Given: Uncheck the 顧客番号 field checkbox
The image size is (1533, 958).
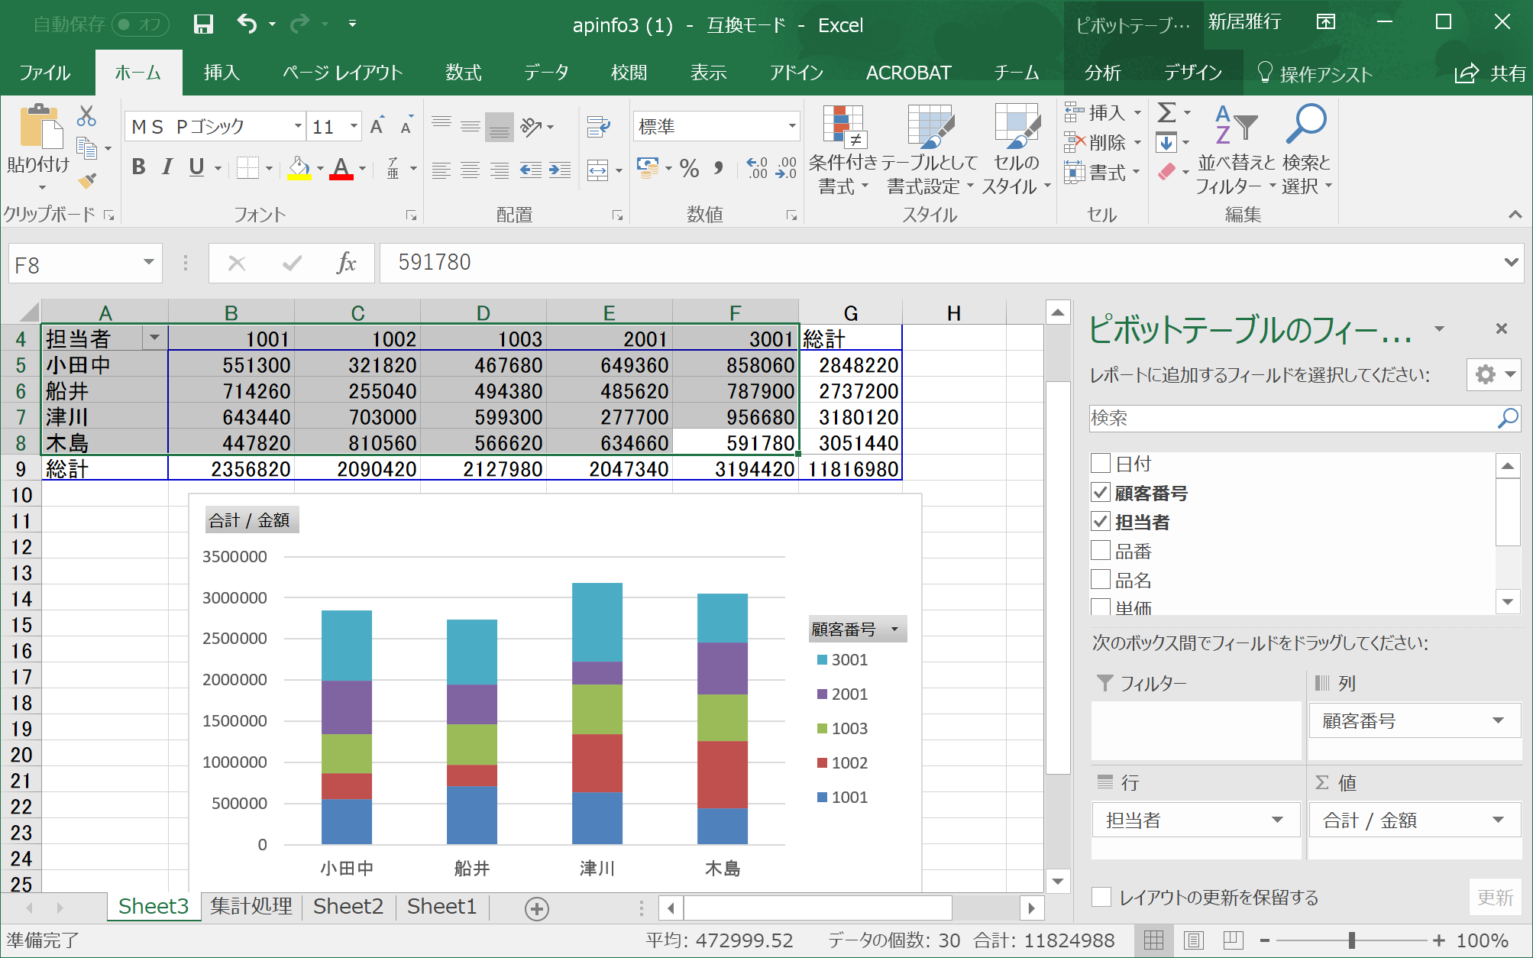Looking at the screenshot, I should click(1101, 493).
